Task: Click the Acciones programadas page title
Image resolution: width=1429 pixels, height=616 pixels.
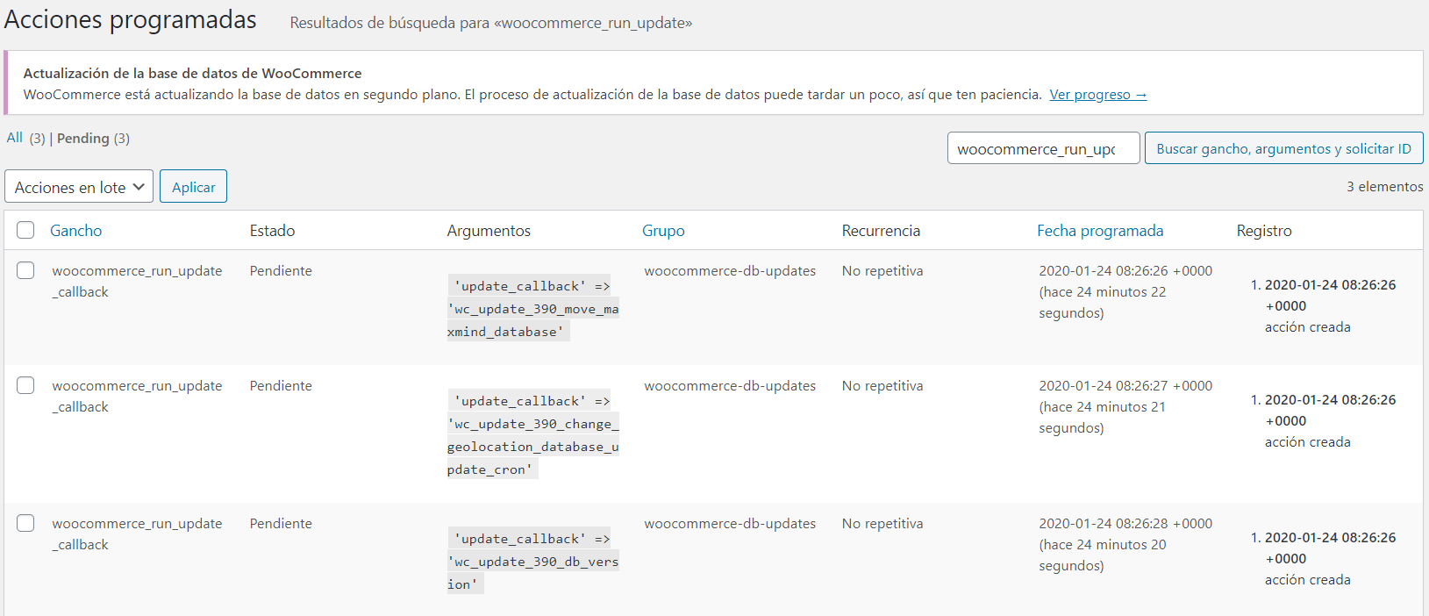Action: click(x=131, y=19)
